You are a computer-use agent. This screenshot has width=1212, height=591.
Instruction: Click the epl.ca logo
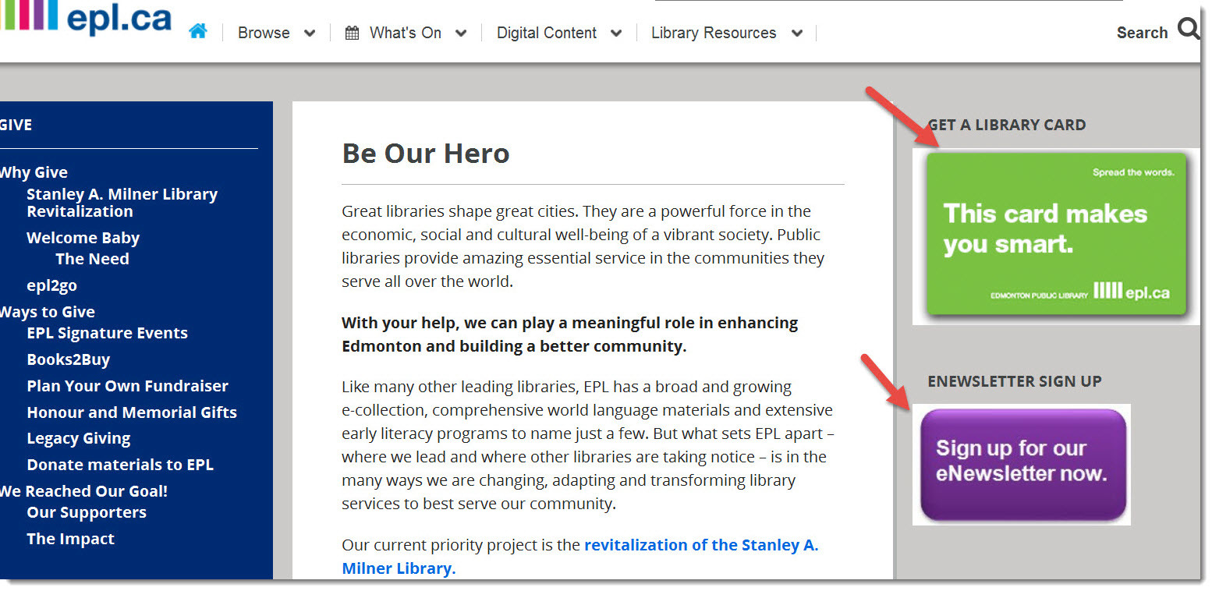click(86, 17)
